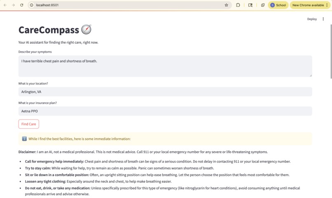Click the Streamlit Deploy button
This screenshot has width=332, height=198.
click(312, 19)
